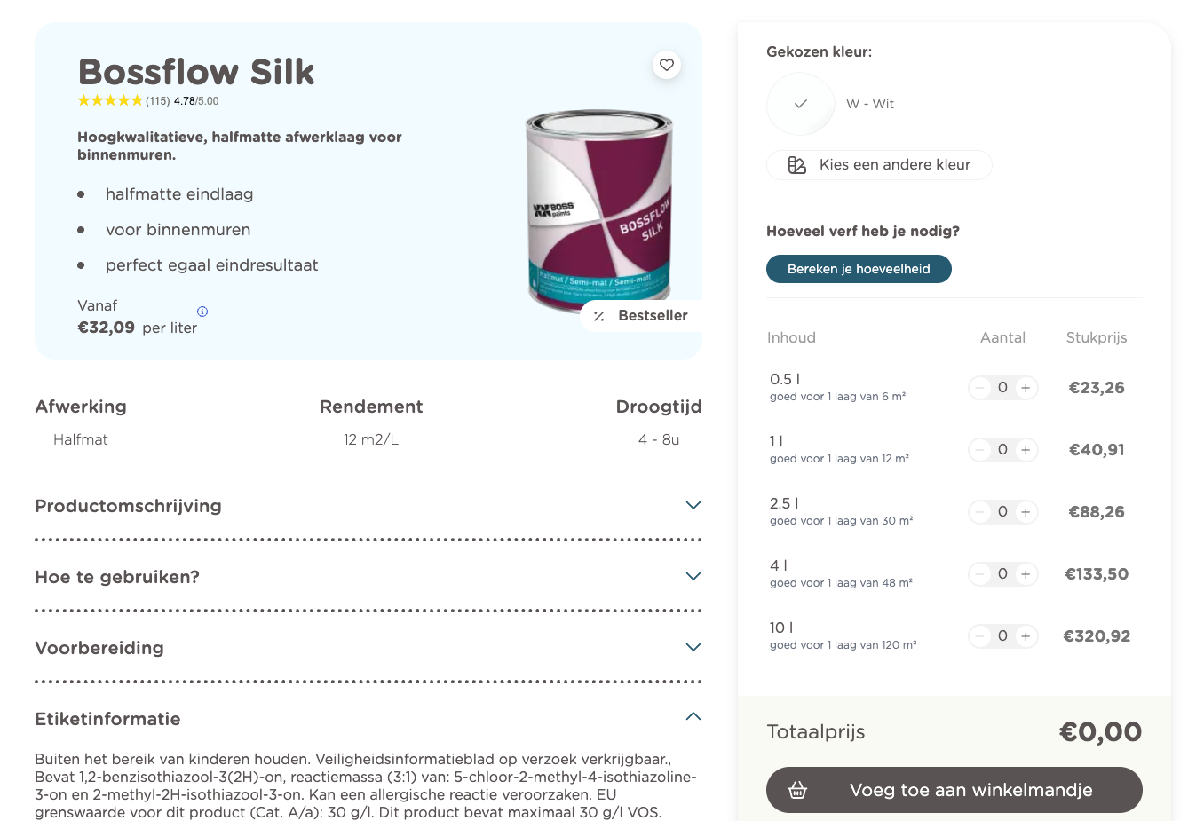Click the checkmark inside the white color circle
Screen dimensions: 1188x821
click(800, 104)
